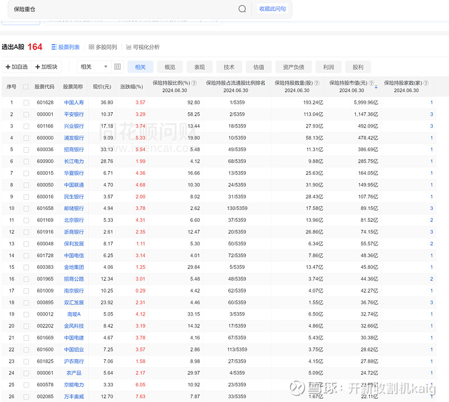Click the 现价(元) column header
The image size is (449, 402).
(102, 86)
